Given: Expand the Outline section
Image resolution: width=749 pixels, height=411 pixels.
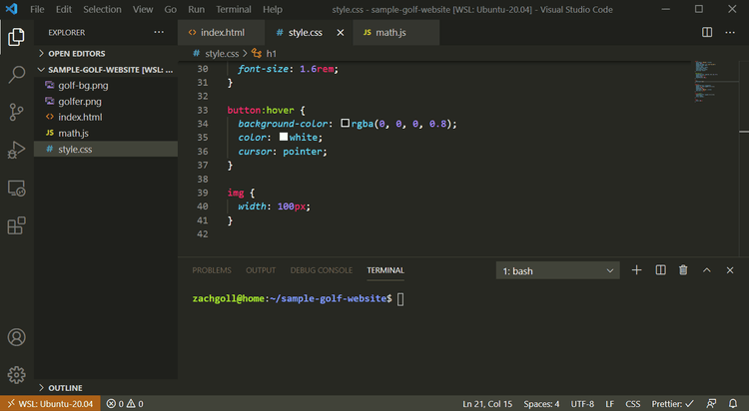Looking at the screenshot, I should click(65, 387).
